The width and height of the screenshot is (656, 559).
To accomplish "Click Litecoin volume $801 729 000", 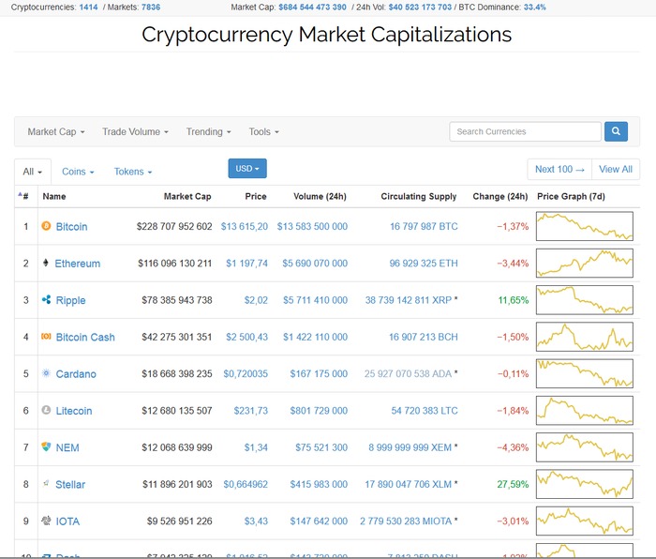I will pyautogui.click(x=319, y=411).
